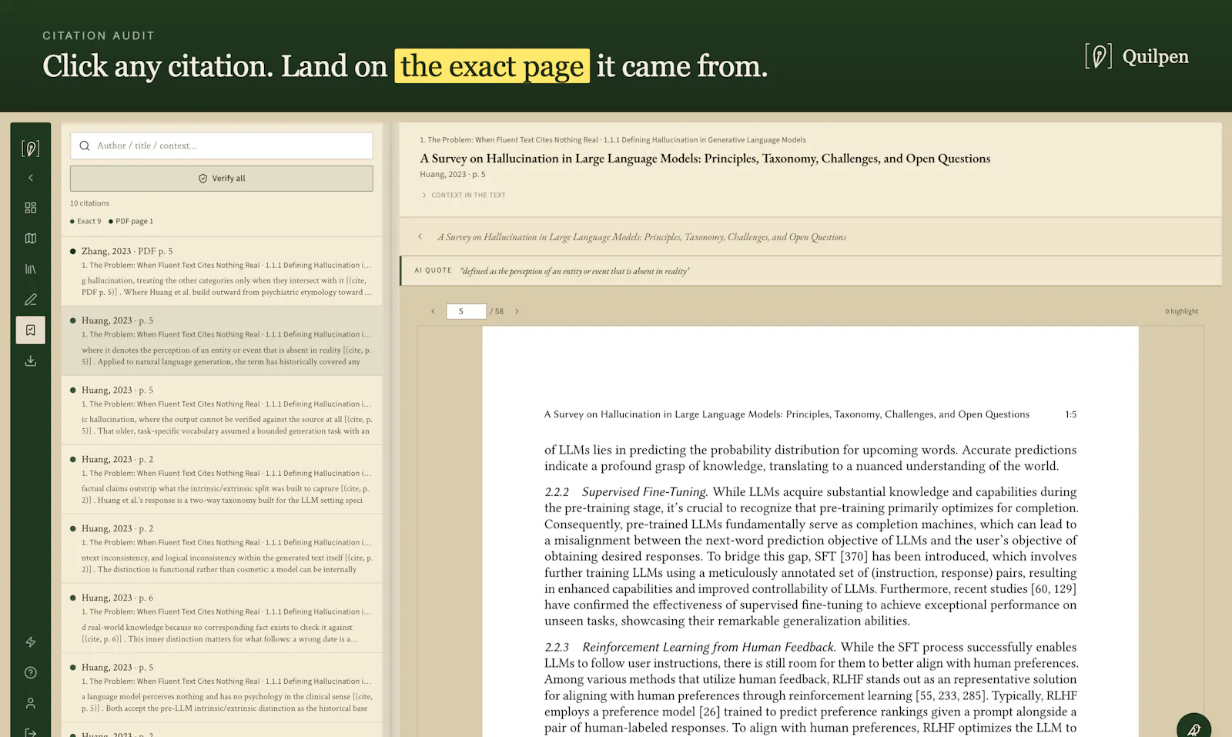This screenshot has height=737, width=1232.
Task: Click reference [370] in PDF text
Action: pos(854,557)
